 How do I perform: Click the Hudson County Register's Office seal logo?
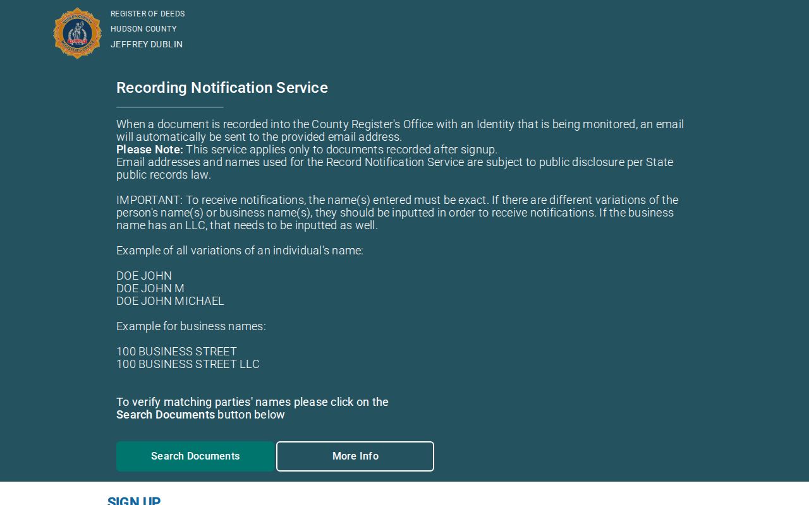(x=77, y=33)
